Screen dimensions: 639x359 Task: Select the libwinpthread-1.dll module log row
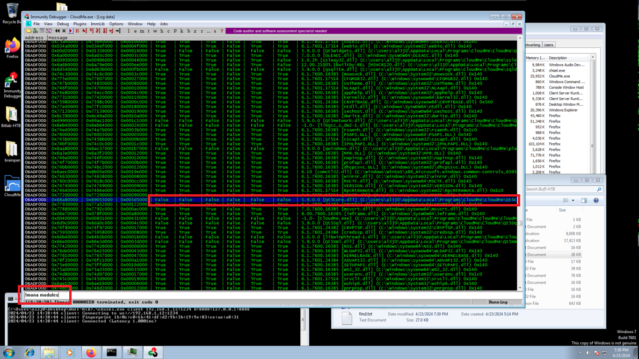(x=270, y=237)
